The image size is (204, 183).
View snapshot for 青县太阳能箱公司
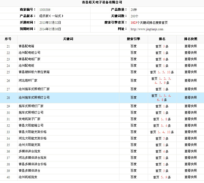(191, 125)
